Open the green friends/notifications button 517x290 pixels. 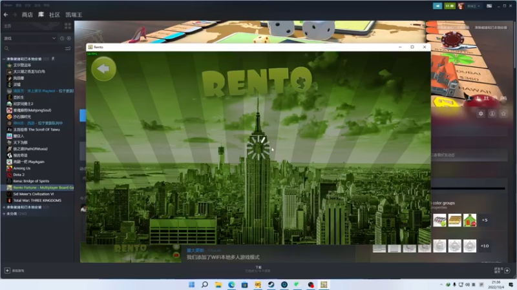[x=449, y=6]
